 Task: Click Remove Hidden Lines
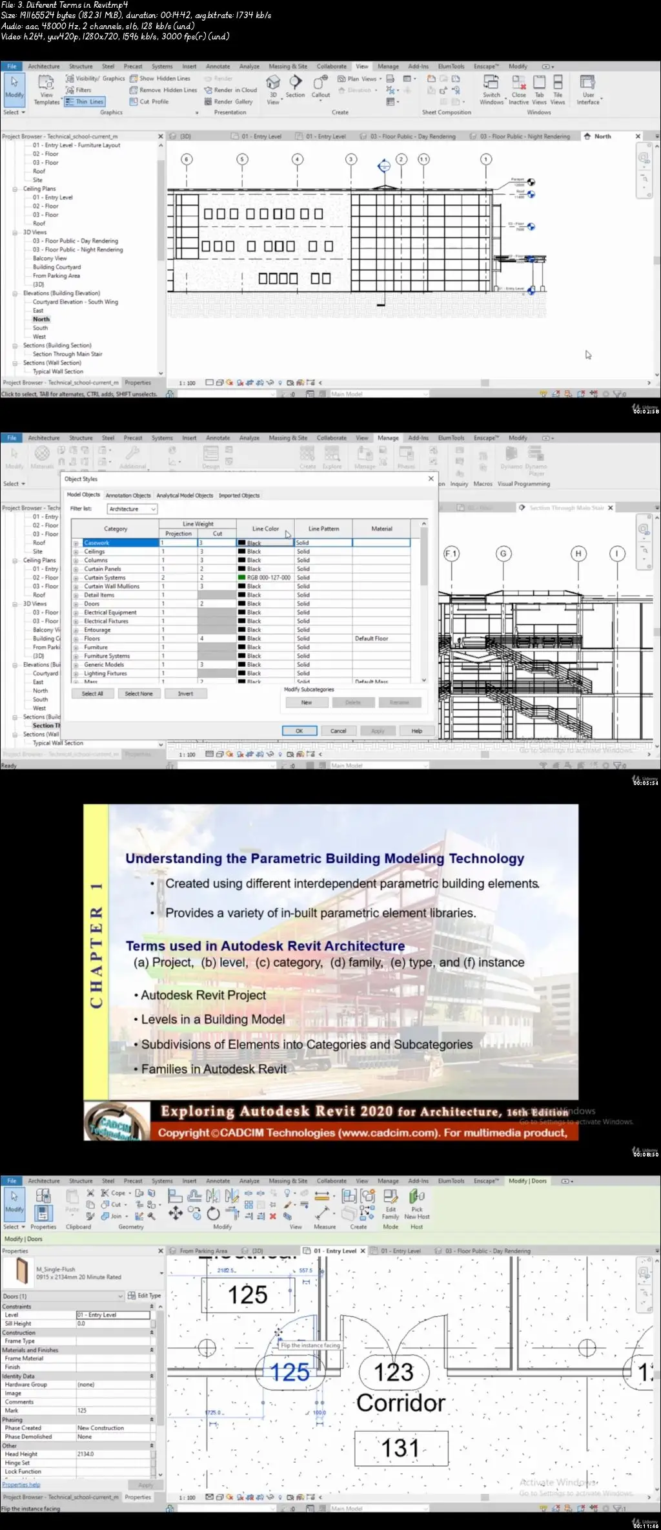click(163, 90)
